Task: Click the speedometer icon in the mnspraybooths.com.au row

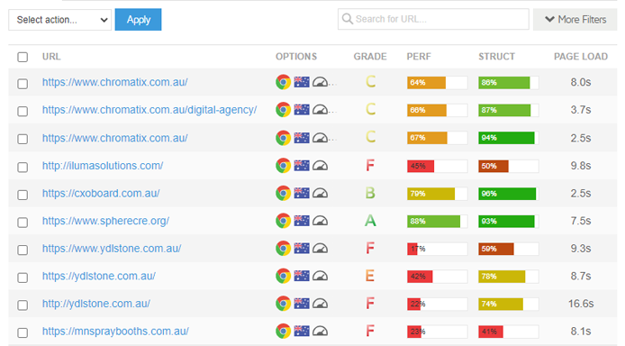Action: (320, 332)
